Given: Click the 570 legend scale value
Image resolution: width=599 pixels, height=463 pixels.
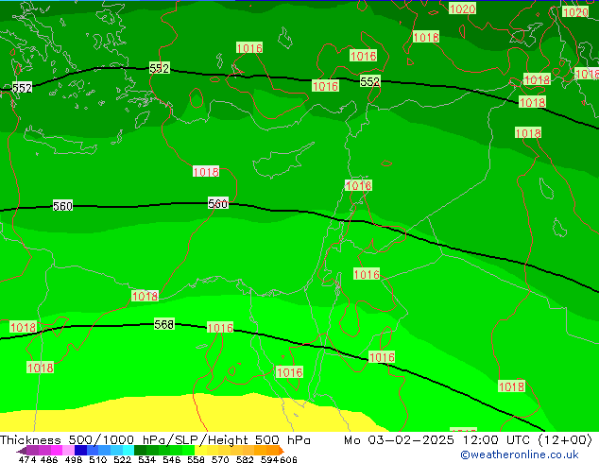Looking at the screenshot, I should (x=220, y=459).
